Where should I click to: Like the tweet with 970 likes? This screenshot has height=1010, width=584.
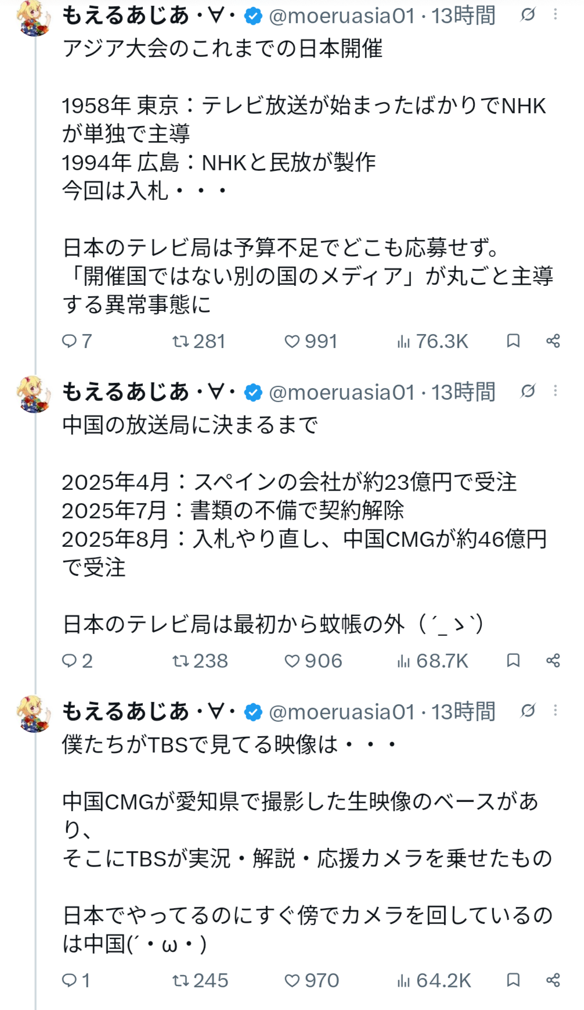click(311, 980)
